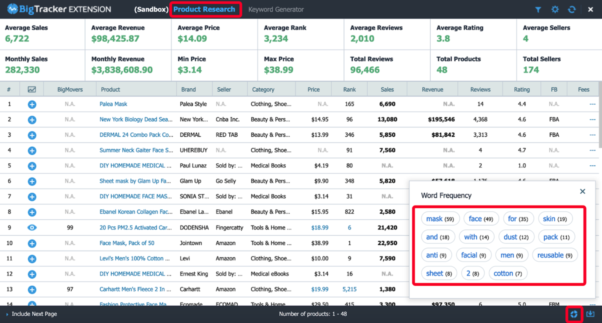Select the 'cotton (7)' word chip
Screen dimensions: 602x323
pyautogui.click(x=508, y=273)
